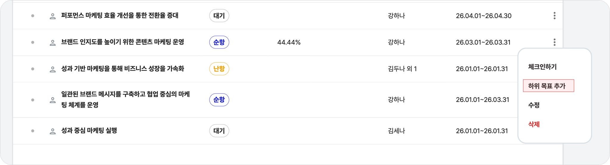Open goal 브랜드 인지도를 높이기 위한 콘텐츠 마케팅 운영
This screenshot has width=610, height=165.
point(122,42)
